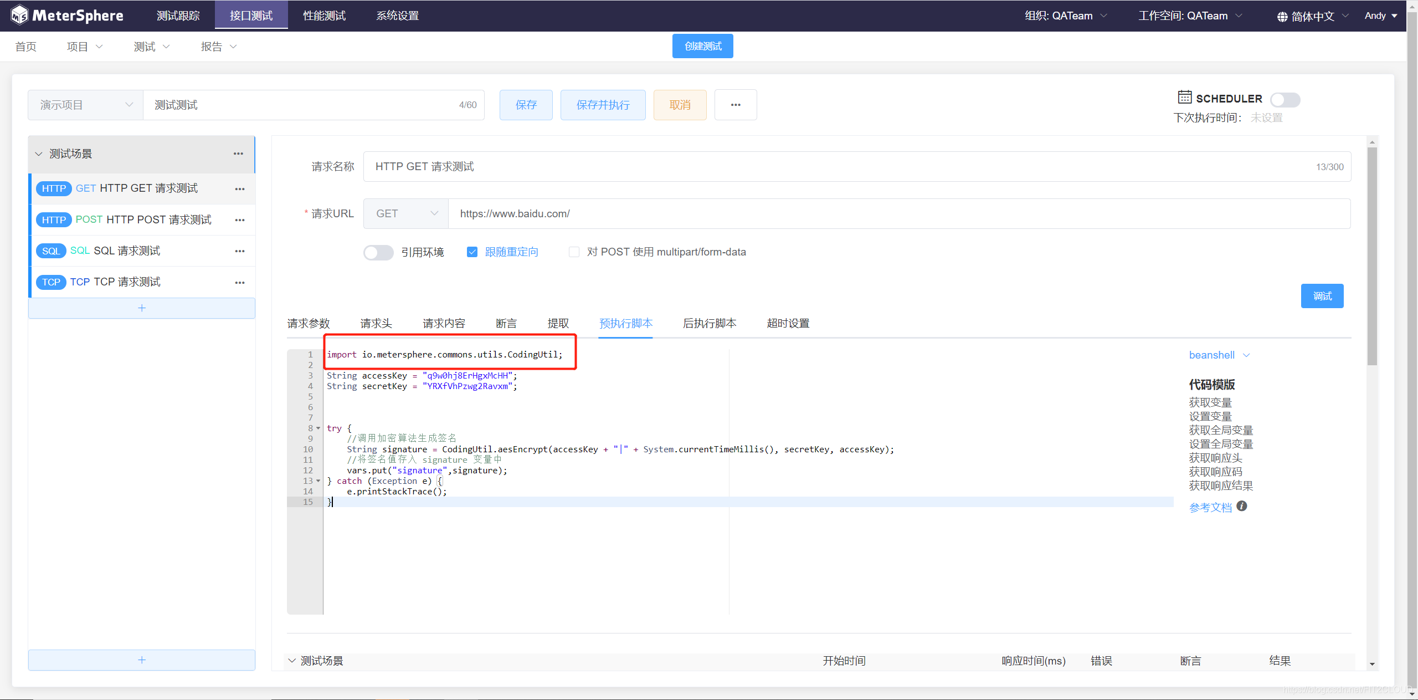Open more options for SQL request
The image size is (1418, 700).
239,251
